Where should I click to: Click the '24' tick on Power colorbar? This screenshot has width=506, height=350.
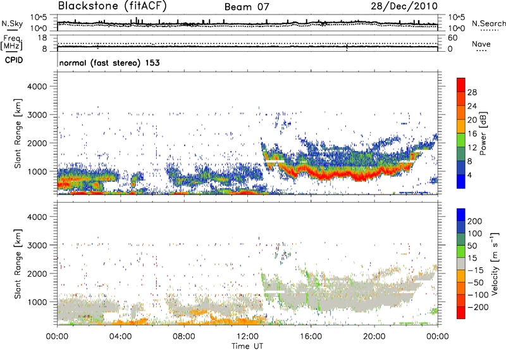[472, 106]
